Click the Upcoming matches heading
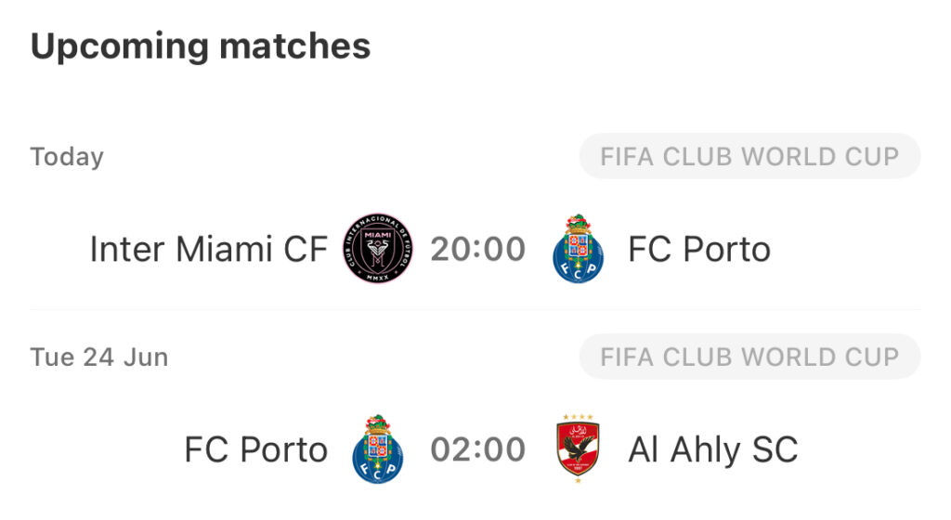The height and width of the screenshot is (520, 951). 201,46
